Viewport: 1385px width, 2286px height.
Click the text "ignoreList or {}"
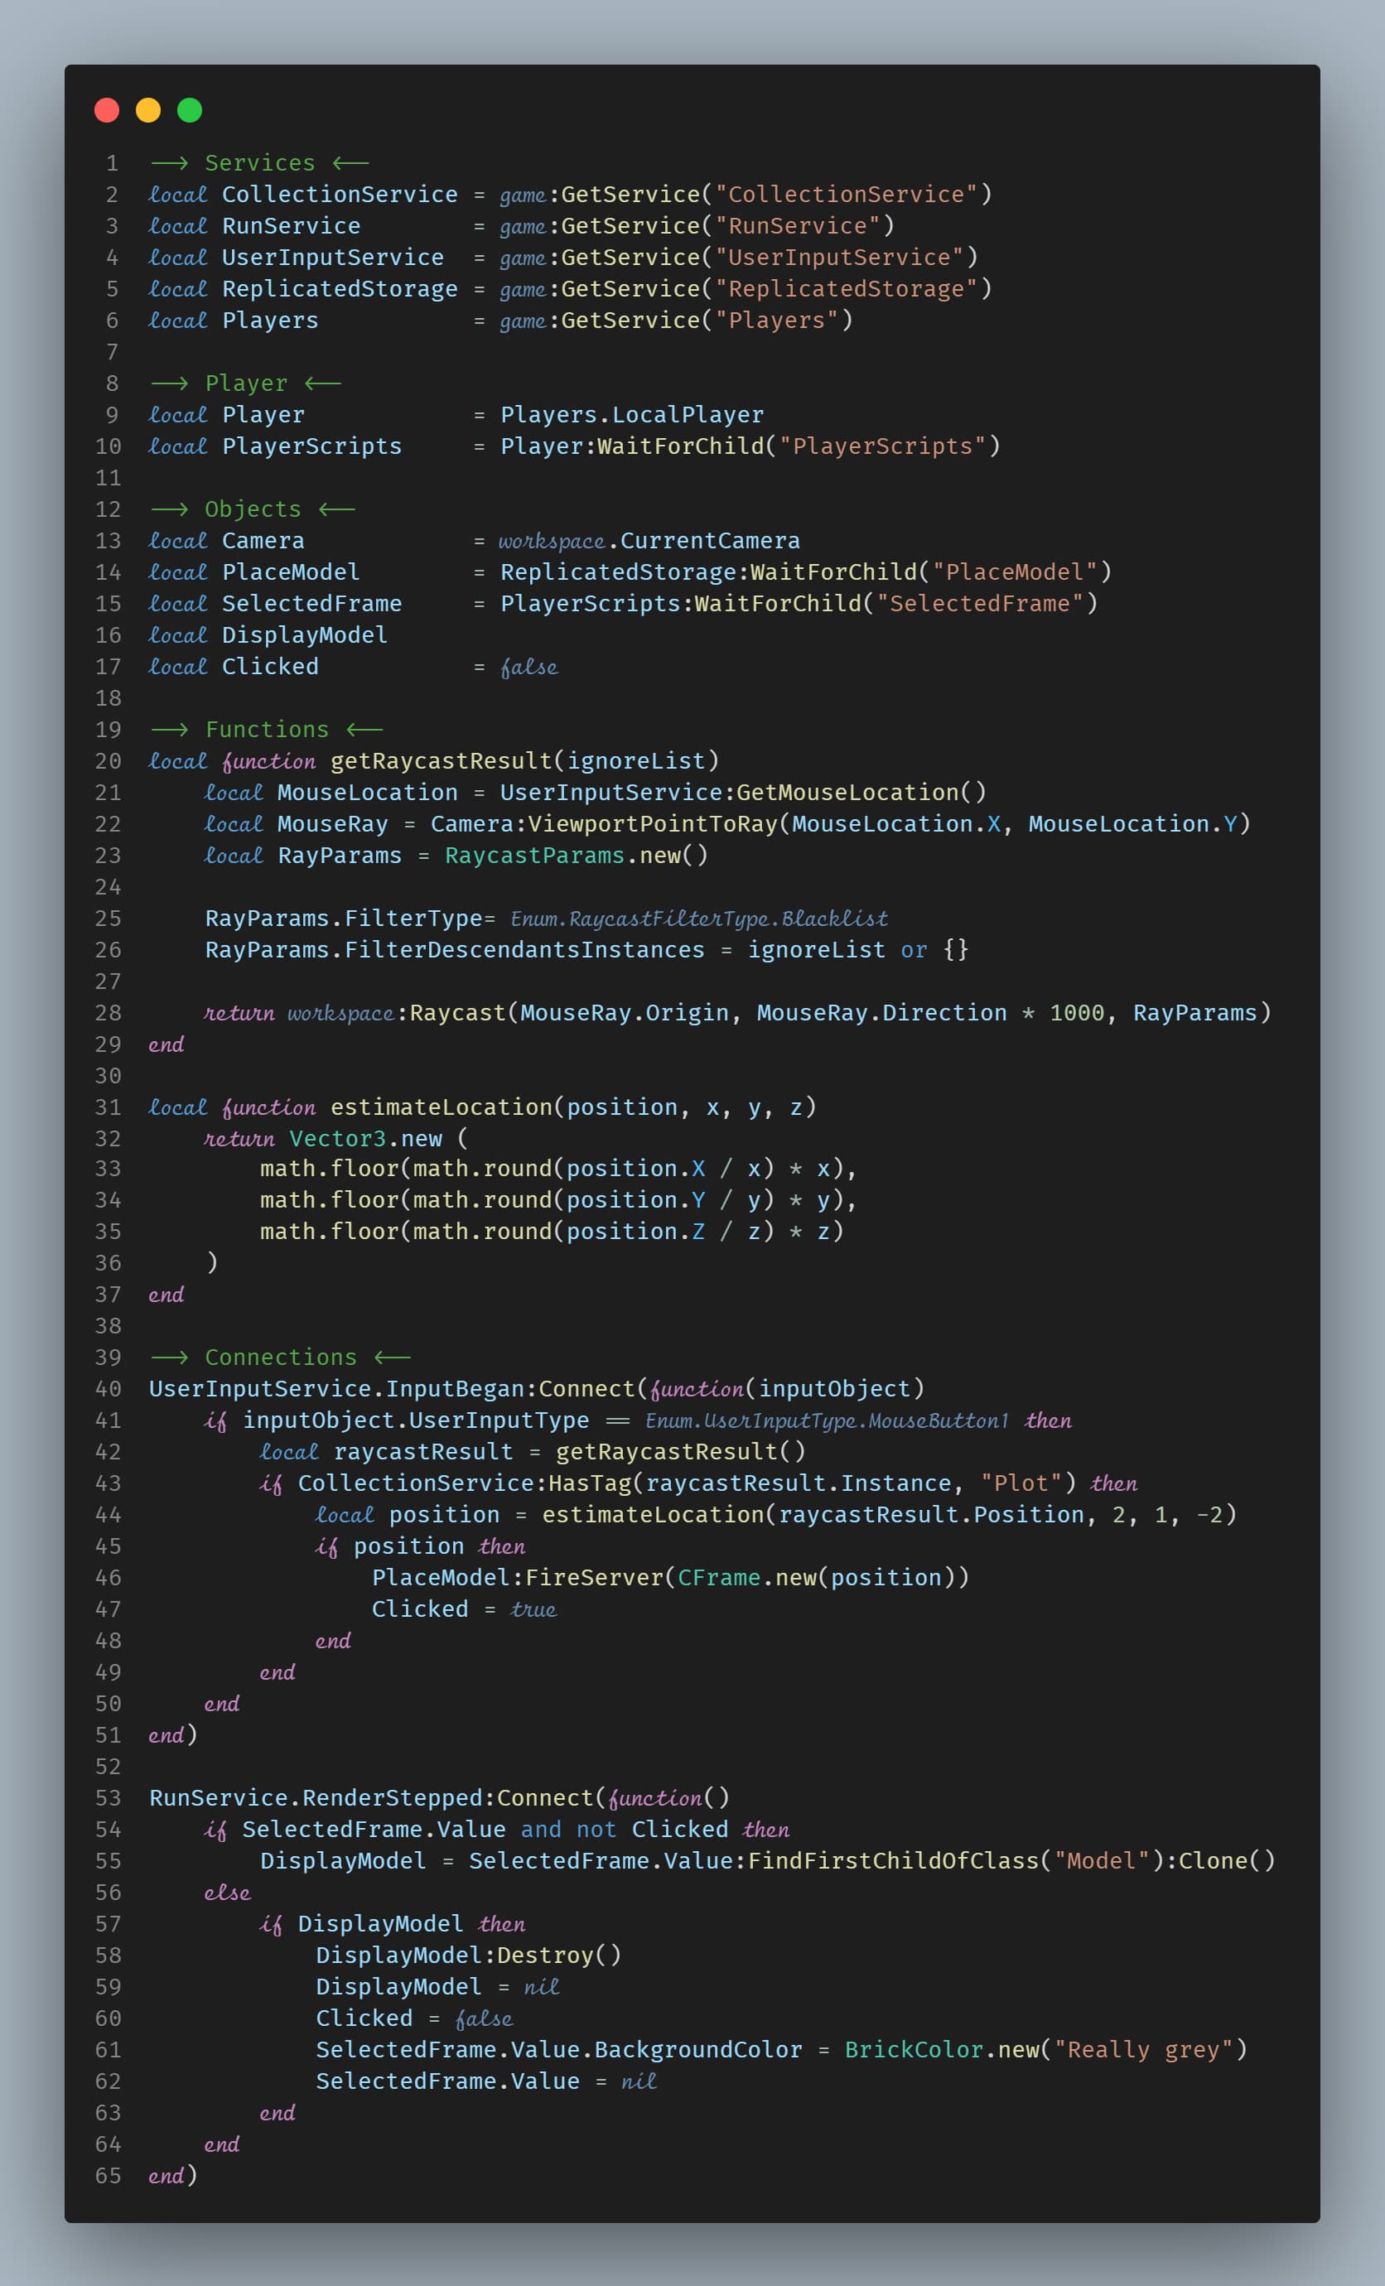pos(859,951)
